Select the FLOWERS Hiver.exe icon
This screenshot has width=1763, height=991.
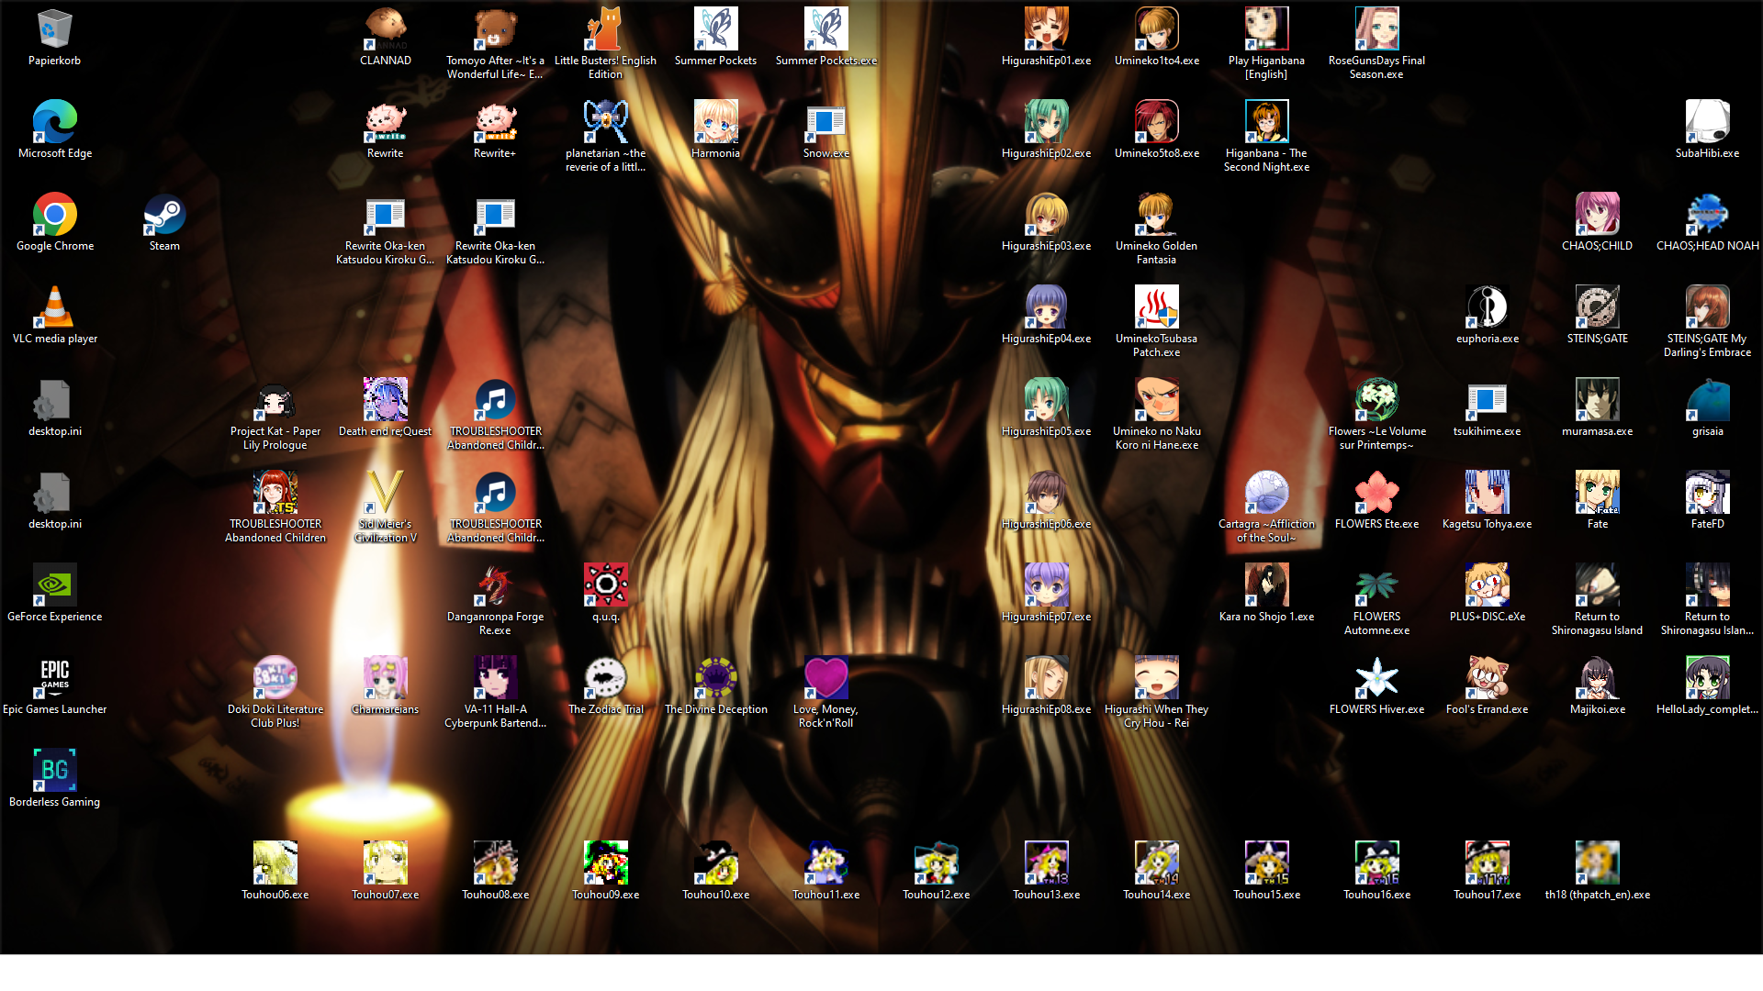1376,678
